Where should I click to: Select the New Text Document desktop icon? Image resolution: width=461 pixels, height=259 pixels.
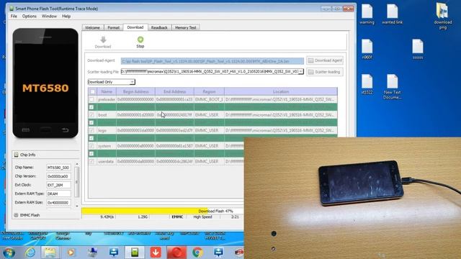tap(392, 86)
